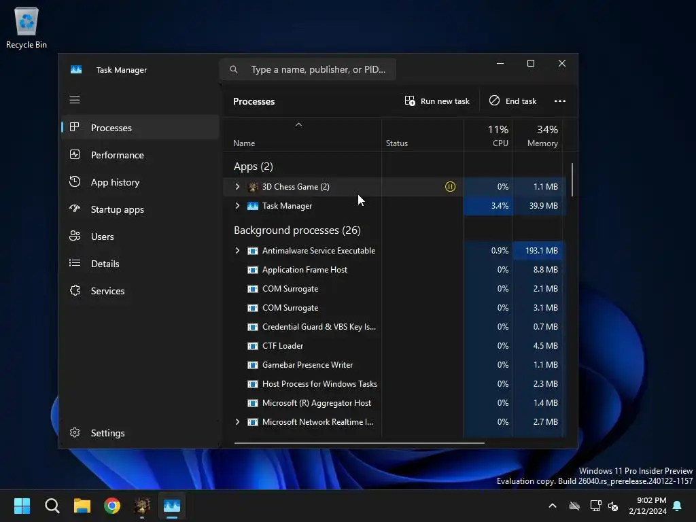Sort processes by Memory column
This screenshot has height=522, width=696.
(538, 136)
